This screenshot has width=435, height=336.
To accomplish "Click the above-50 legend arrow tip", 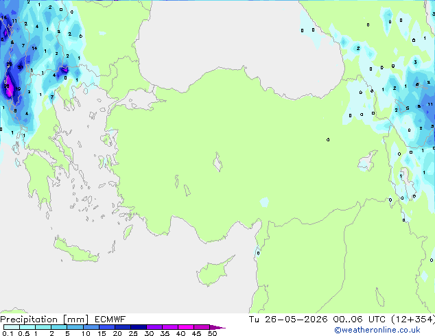I will 217,327.
